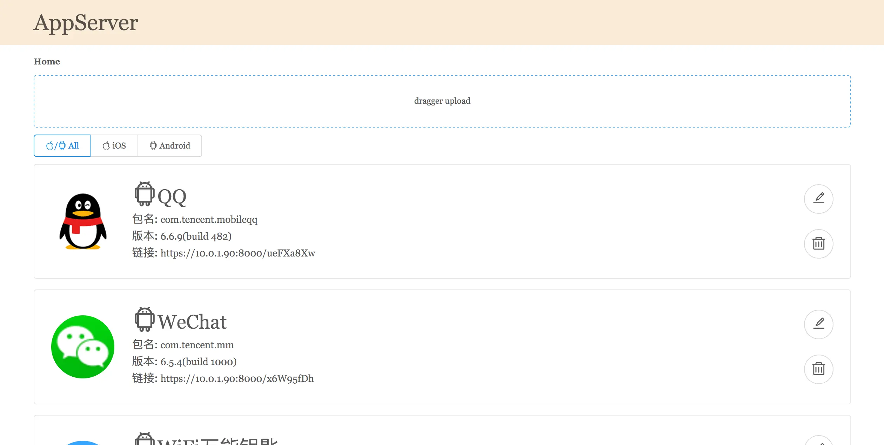884x445 pixels.
Task: Open the Home breadcrumb
Action: coord(47,62)
